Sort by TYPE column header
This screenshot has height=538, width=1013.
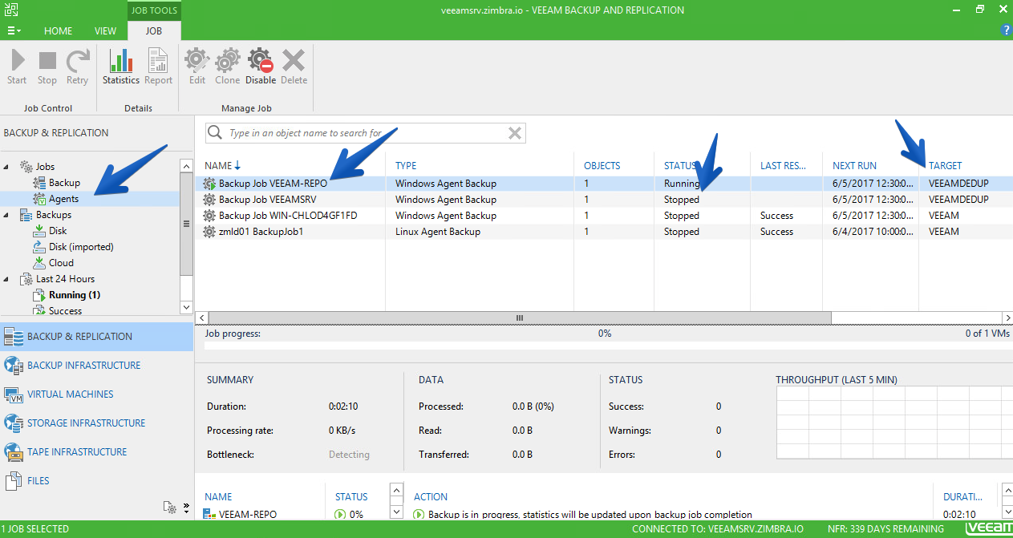(406, 166)
